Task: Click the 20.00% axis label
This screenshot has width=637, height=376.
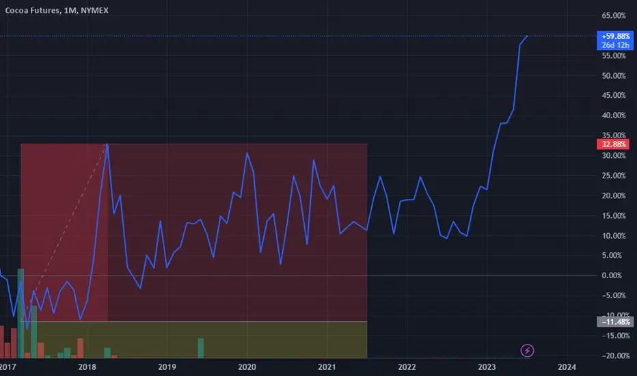Action: pos(614,196)
